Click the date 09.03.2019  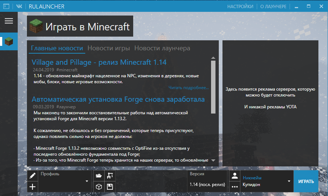tap(43, 107)
